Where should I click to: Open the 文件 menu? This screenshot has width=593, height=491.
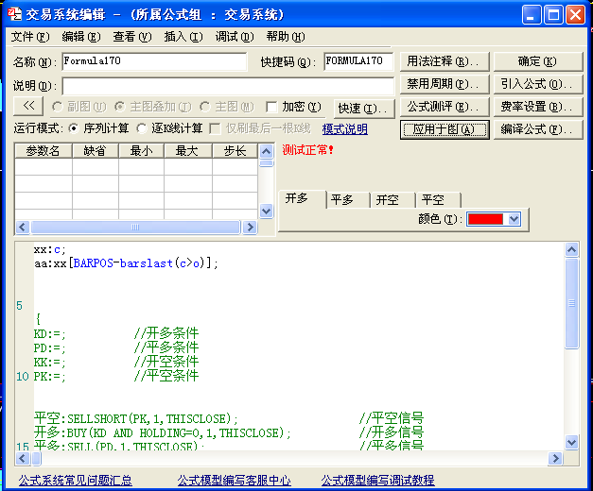tap(29, 37)
